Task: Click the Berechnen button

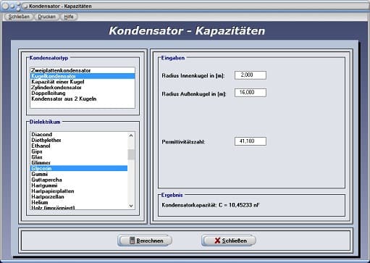Action: pos(145,241)
